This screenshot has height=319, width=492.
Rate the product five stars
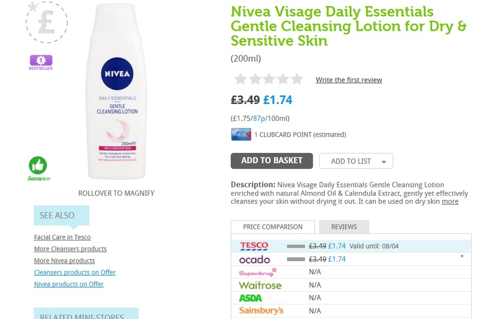click(x=297, y=79)
